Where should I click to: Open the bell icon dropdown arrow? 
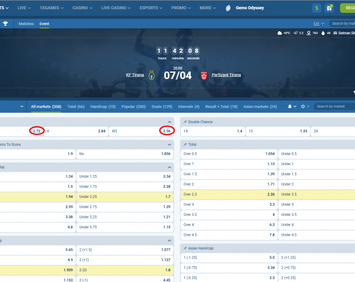(295, 107)
